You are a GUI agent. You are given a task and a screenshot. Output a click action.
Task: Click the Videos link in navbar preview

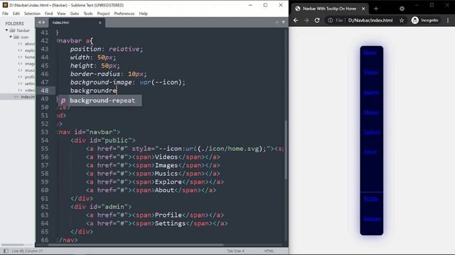pyautogui.click(x=371, y=72)
